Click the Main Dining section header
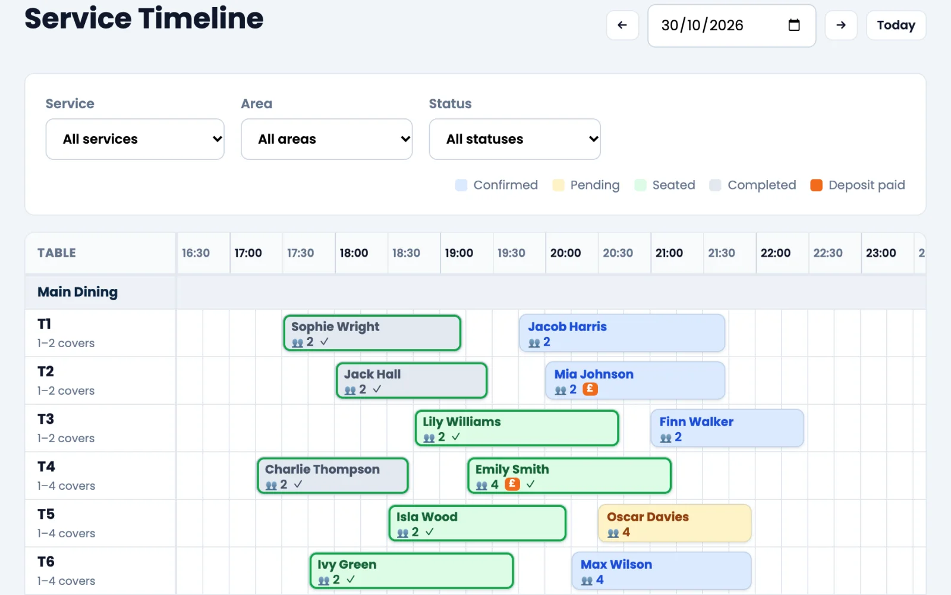Screen dimensions: 951x595 click(x=77, y=292)
